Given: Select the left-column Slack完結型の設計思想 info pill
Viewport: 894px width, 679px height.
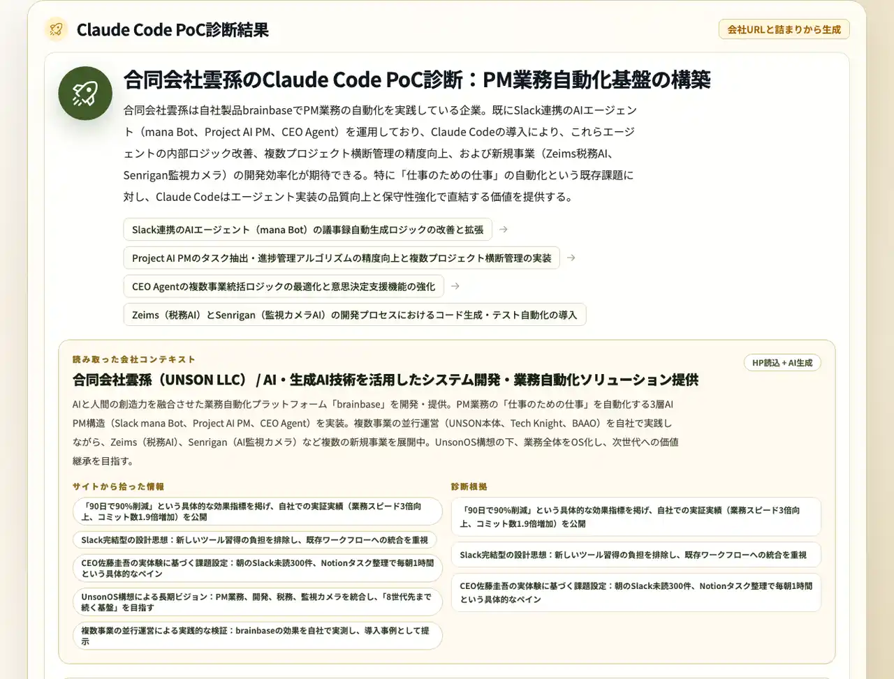Looking at the screenshot, I should pyautogui.click(x=254, y=539).
